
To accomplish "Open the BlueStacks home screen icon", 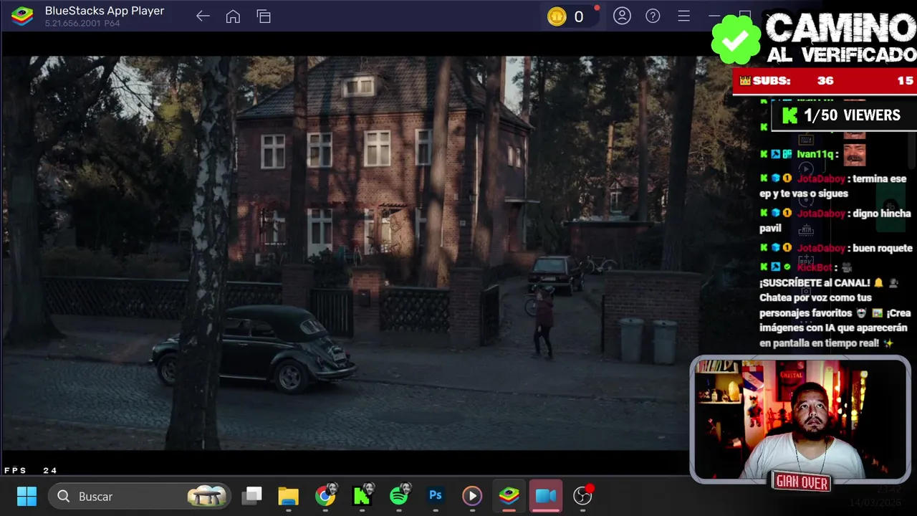I will tap(233, 16).
